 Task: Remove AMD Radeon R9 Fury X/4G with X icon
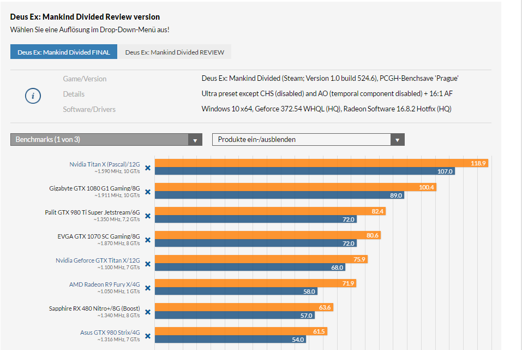[x=148, y=288]
